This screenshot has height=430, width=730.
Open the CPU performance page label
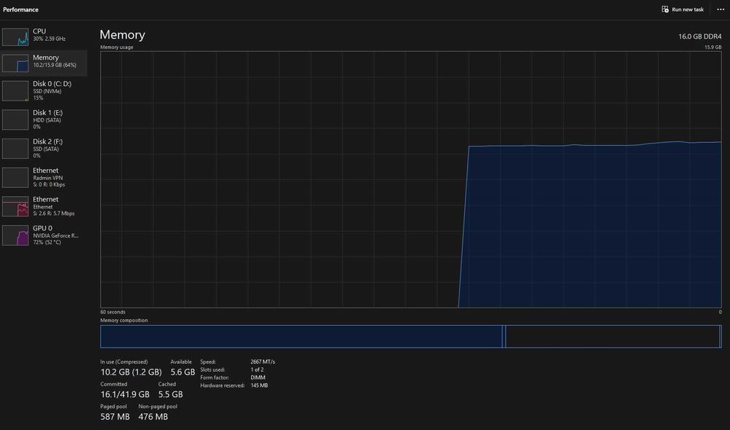coord(39,31)
